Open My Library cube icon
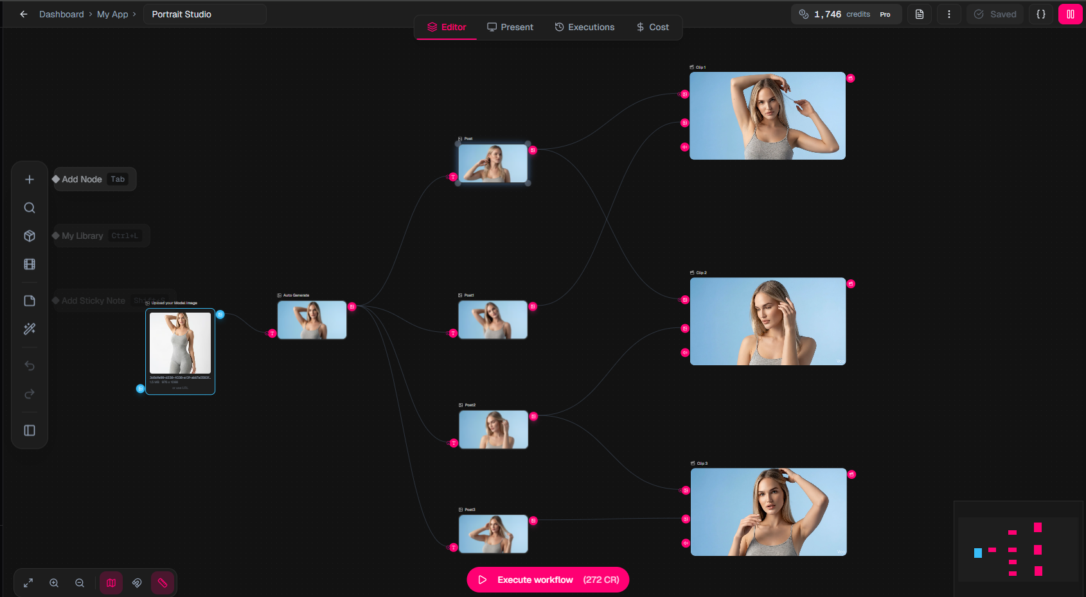 point(30,236)
